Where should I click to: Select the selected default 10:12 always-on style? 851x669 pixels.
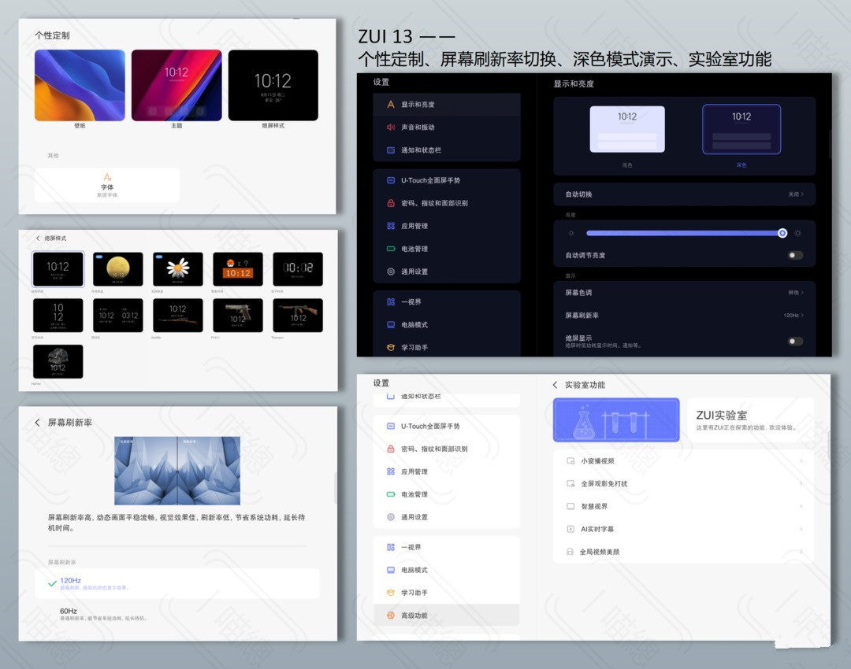click(58, 269)
